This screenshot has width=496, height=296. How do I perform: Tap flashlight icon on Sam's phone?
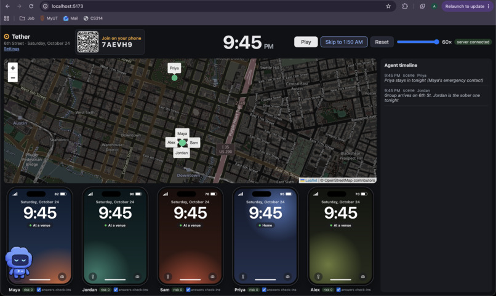tap(168, 276)
